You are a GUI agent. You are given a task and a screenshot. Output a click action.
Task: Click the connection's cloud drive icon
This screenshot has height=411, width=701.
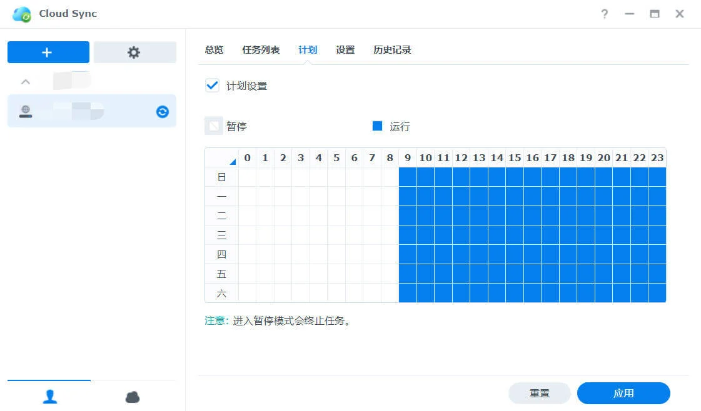point(25,112)
